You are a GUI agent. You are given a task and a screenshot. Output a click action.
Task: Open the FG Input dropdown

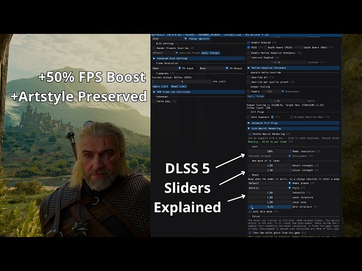pos(167,68)
